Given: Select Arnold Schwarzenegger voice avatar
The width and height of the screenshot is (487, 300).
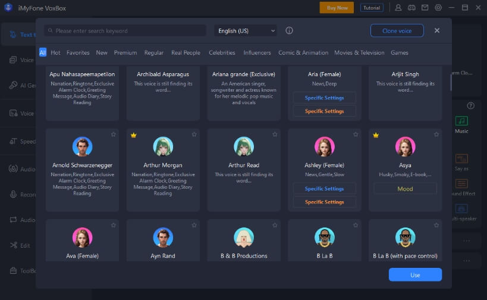Looking at the screenshot, I should click(82, 146).
